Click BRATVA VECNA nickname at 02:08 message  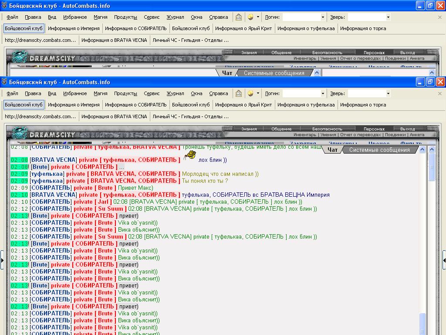tap(54, 160)
